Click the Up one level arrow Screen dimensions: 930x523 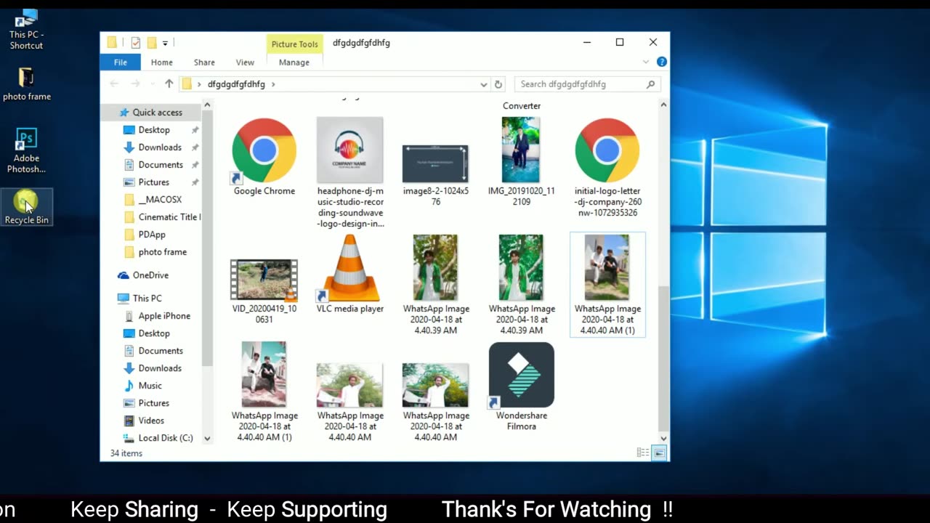[x=169, y=84]
